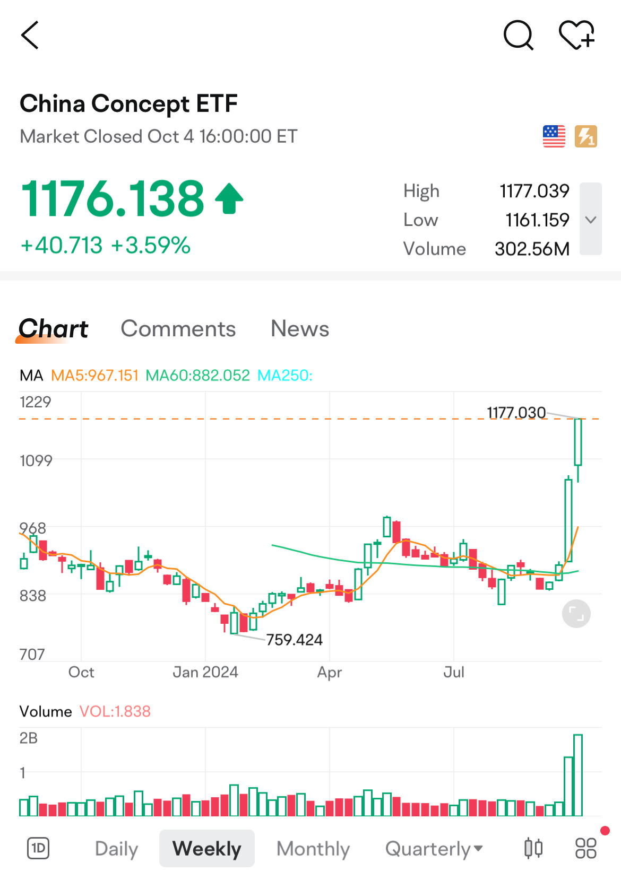Tap the Market Closed timestamp line
Screen dimensions: 621x880
point(159,136)
